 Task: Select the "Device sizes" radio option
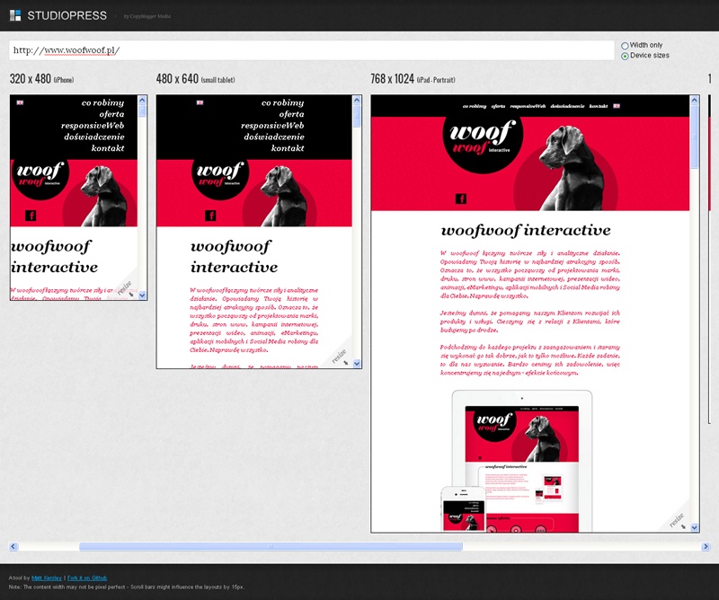[x=625, y=56]
